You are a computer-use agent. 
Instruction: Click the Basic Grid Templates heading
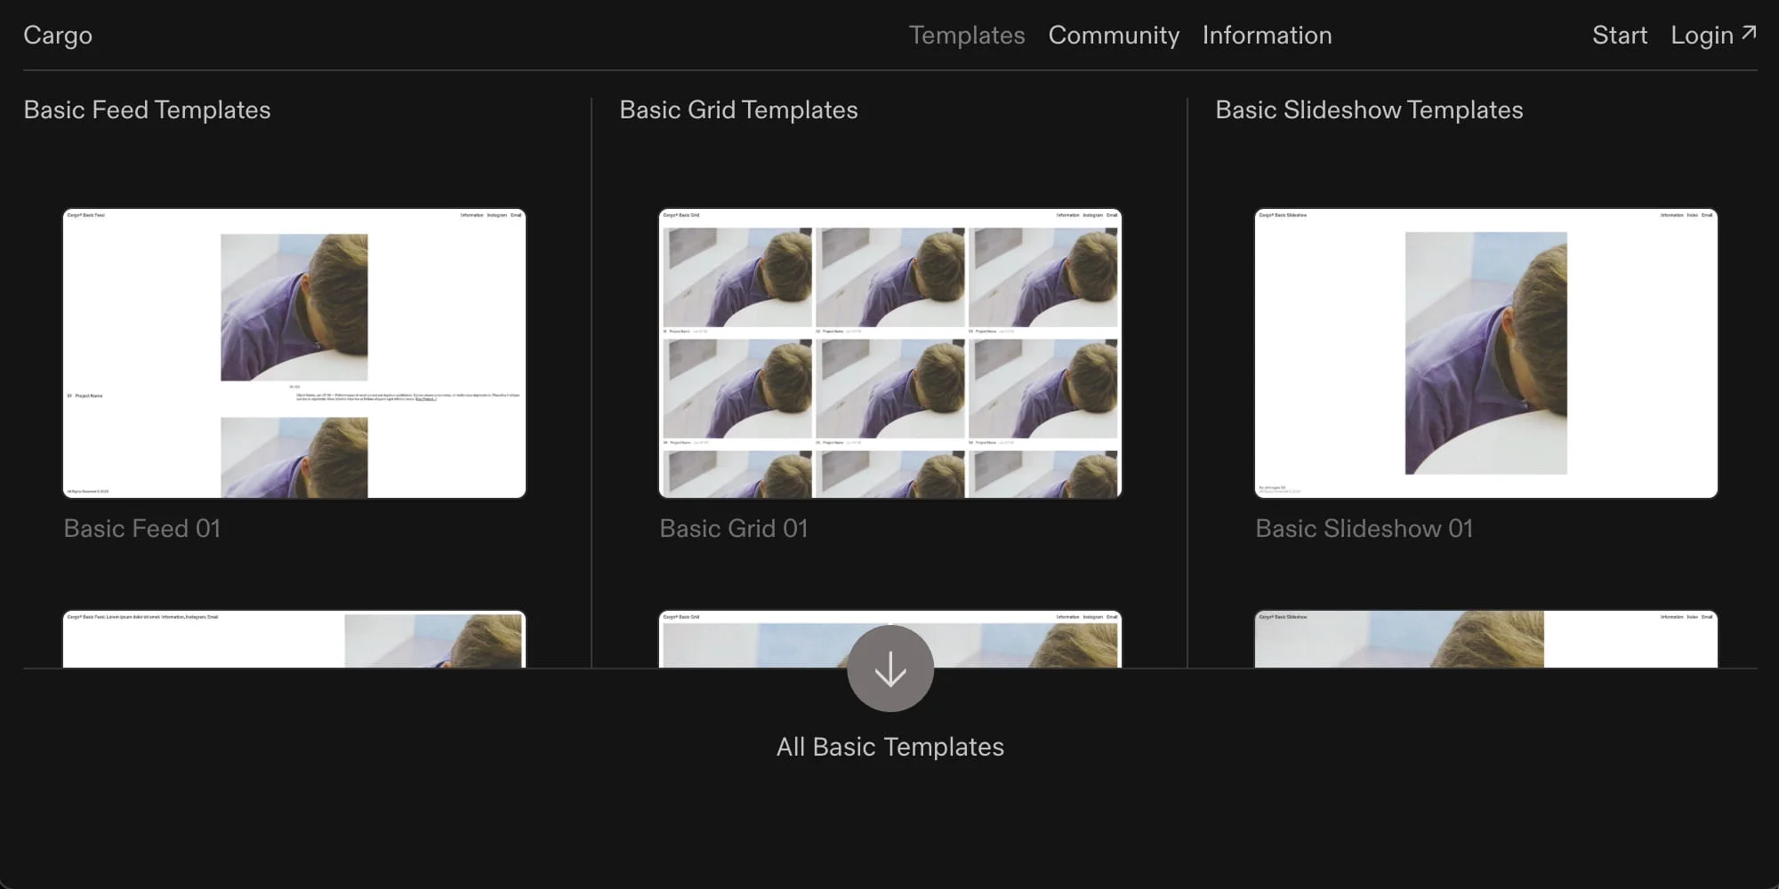pyautogui.click(x=738, y=109)
